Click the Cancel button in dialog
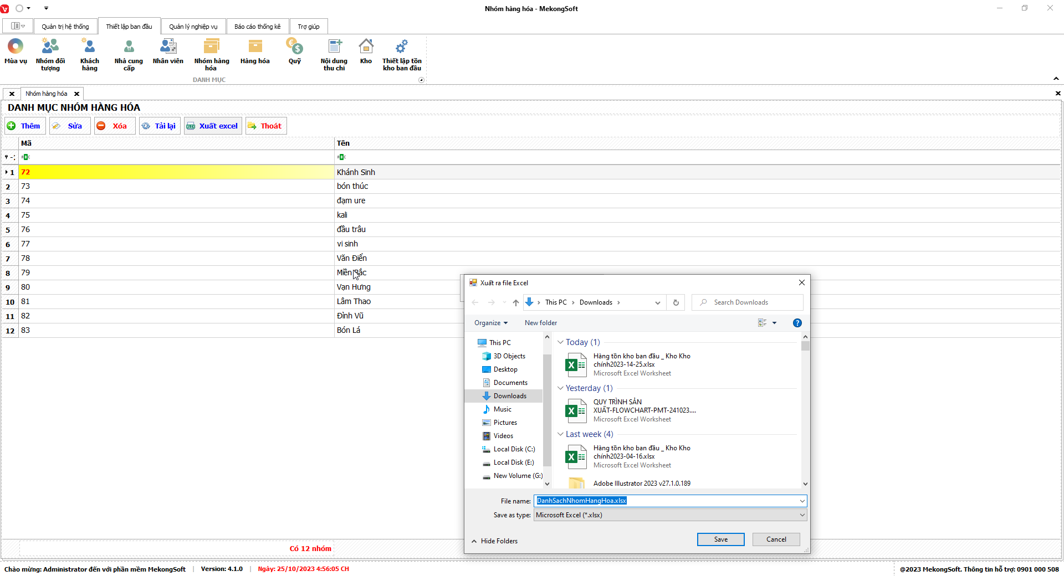The image size is (1064, 576). (776, 539)
